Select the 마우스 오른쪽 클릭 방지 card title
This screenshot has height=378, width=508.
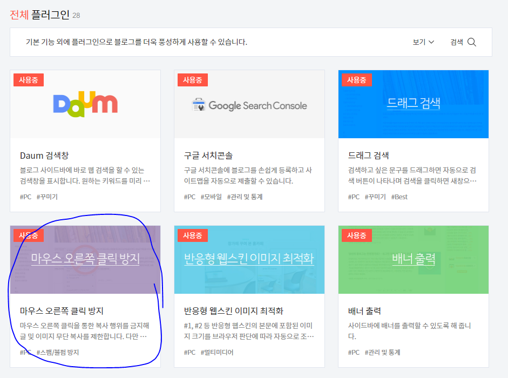[x=62, y=311]
